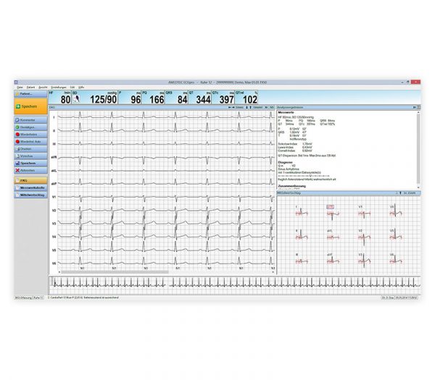Click the app icon in title bar
The width and height of the screenshot is (435, 380).
click(16, 83)
